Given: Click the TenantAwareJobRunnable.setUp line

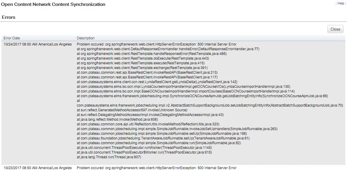Looking at the screenshot, I should click(163, 138).
